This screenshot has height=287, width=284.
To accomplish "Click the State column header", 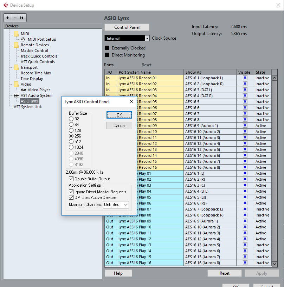I will (263, 72).
